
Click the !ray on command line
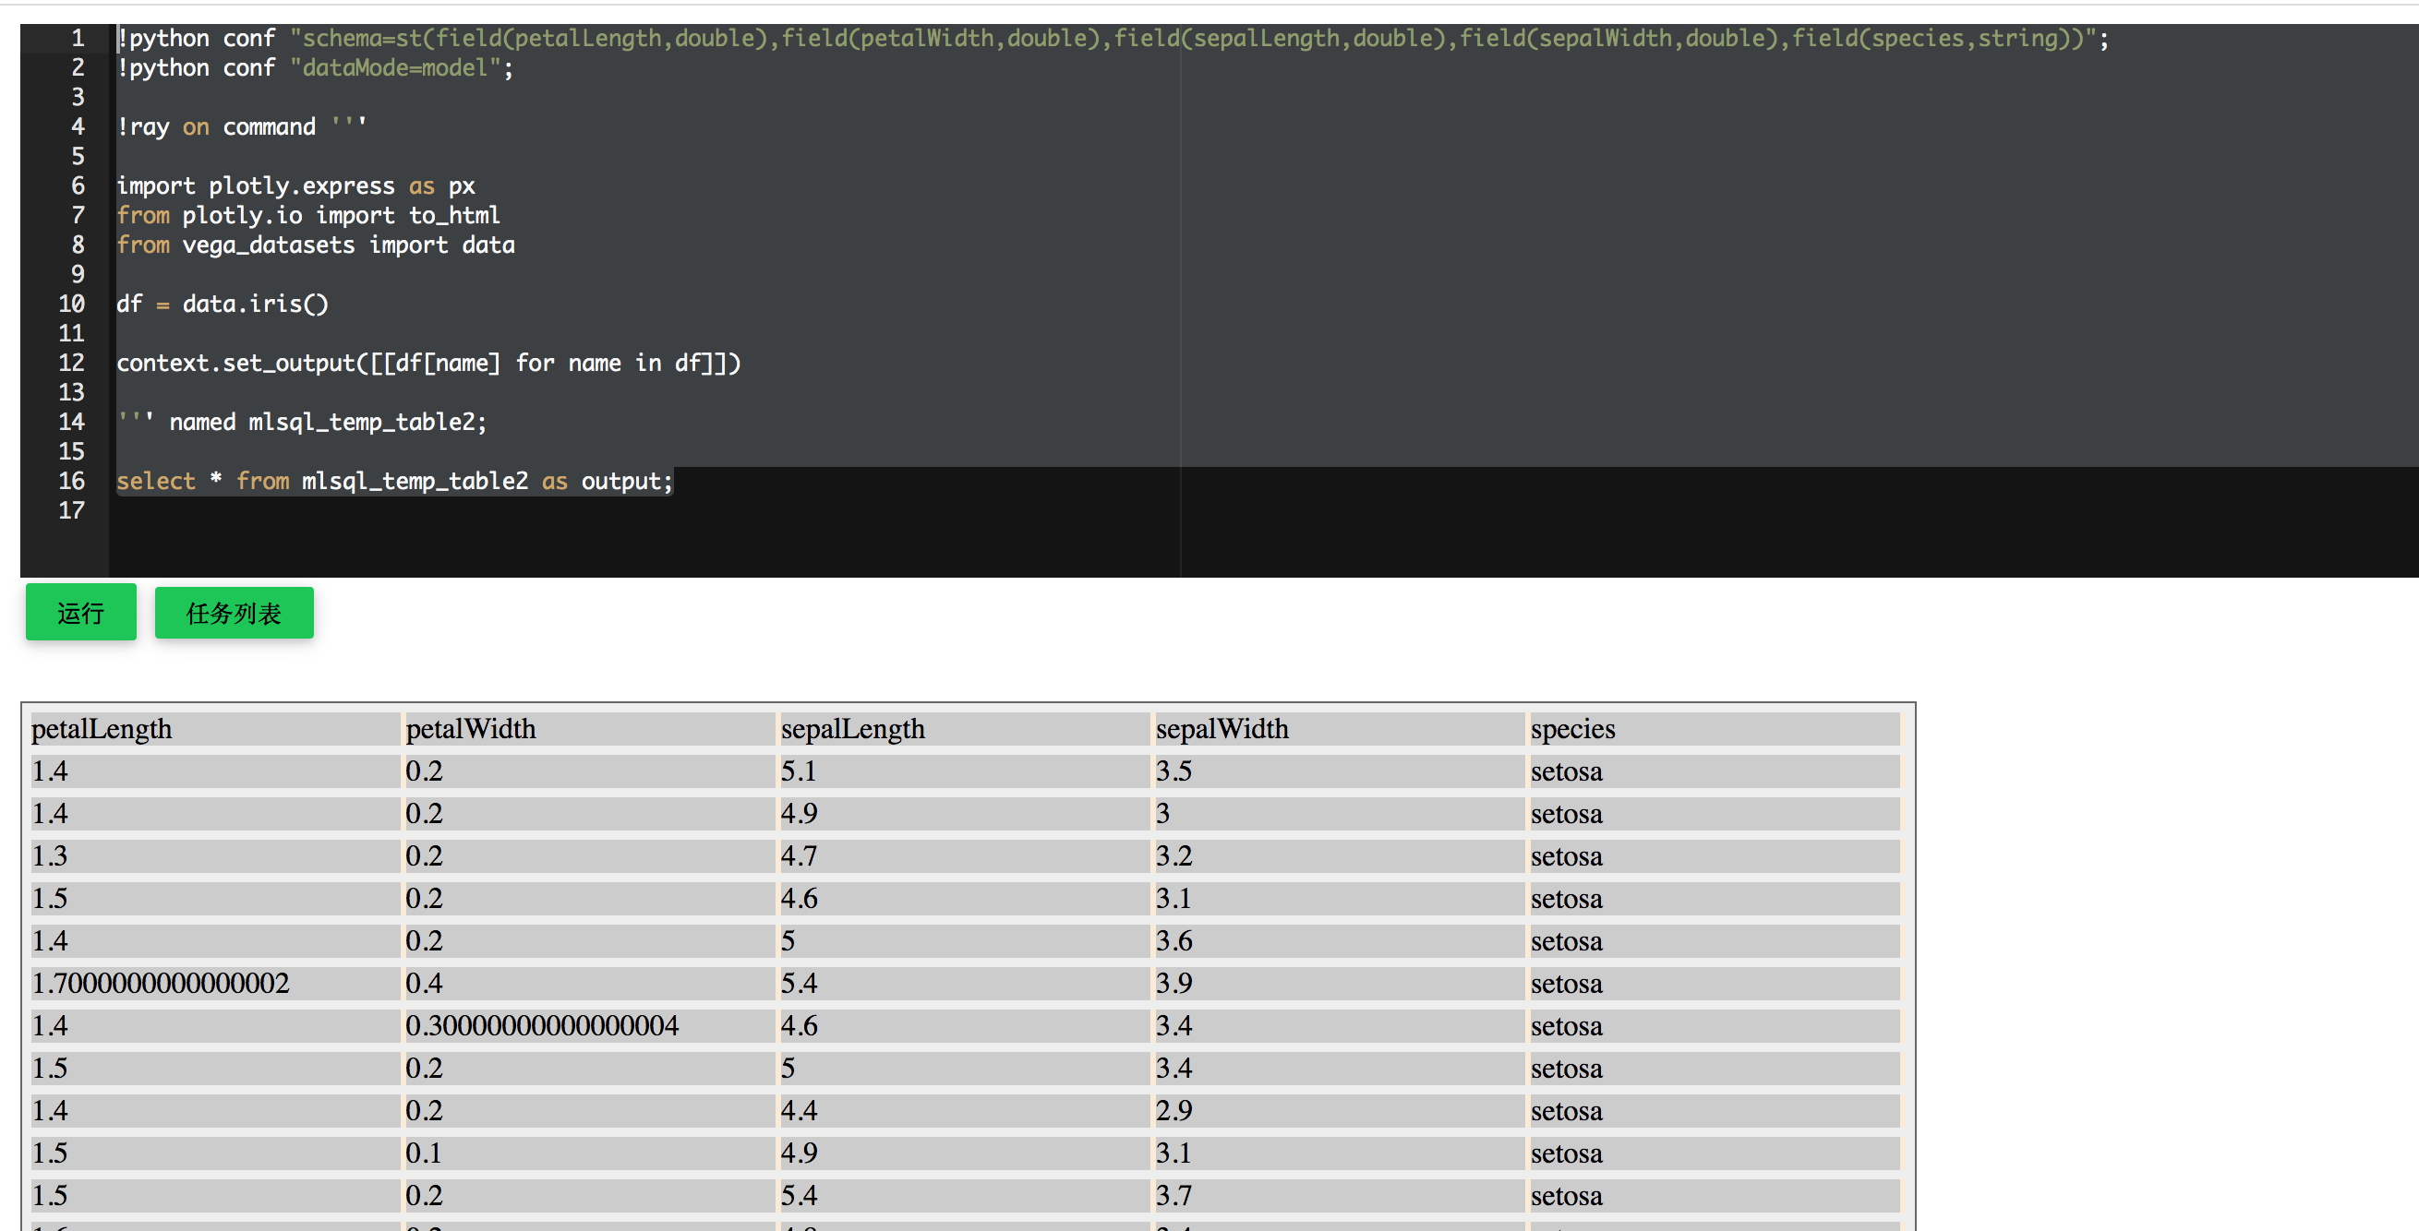[241, 126]
